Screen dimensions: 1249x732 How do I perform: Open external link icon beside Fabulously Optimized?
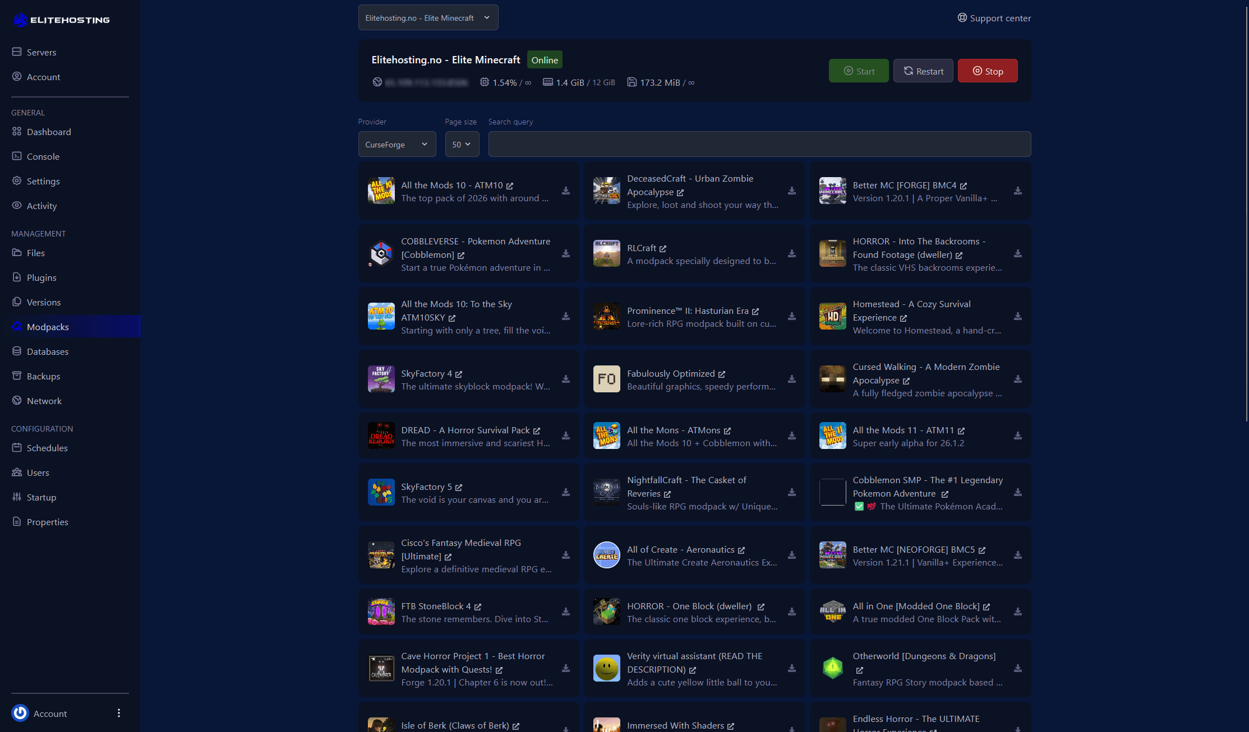pyautogui.click(x=722, y=374)
